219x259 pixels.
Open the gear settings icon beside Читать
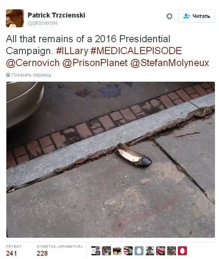point(169,16)
